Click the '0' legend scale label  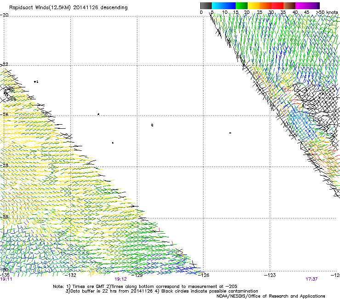(x=201, y=12)
